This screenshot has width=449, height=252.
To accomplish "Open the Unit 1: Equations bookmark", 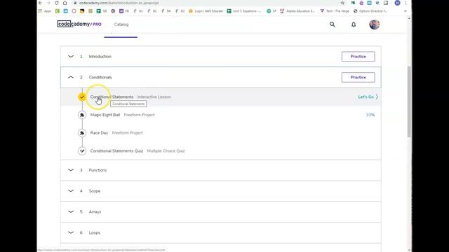I will click(x=244, y=11).
